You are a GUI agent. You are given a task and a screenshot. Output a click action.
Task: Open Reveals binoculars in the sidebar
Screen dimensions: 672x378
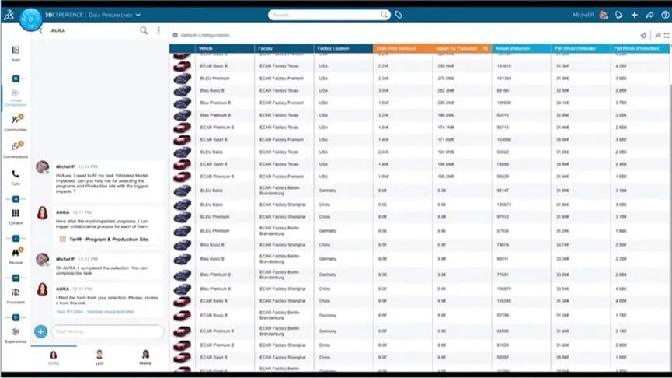(x=16, y=254)
